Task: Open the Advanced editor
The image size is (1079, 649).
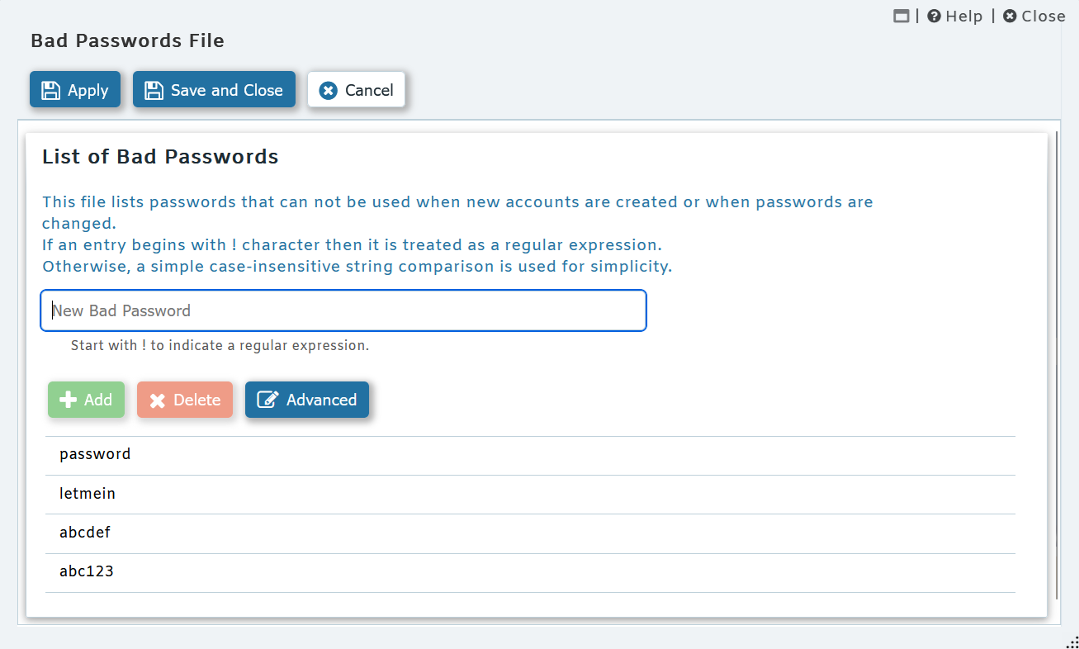Action: pos(307,400)
